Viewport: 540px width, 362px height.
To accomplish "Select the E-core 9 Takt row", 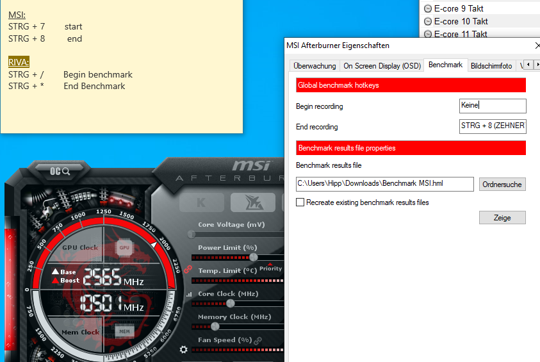I will (480, 8).
